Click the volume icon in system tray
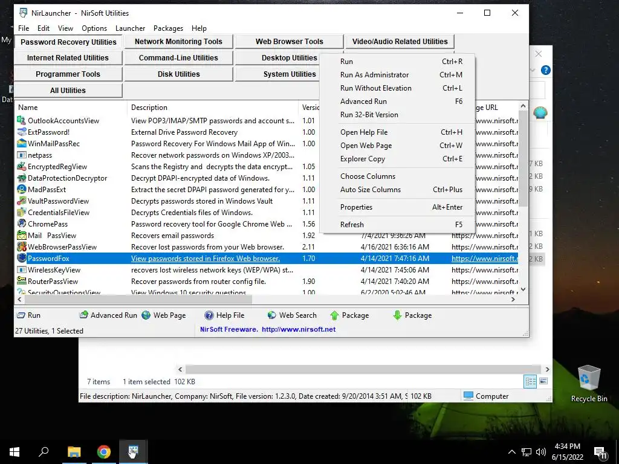619x464 pixels. pos(541,452)
